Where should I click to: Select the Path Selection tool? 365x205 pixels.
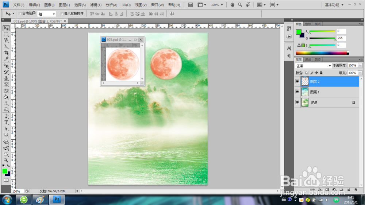(6, 129)
